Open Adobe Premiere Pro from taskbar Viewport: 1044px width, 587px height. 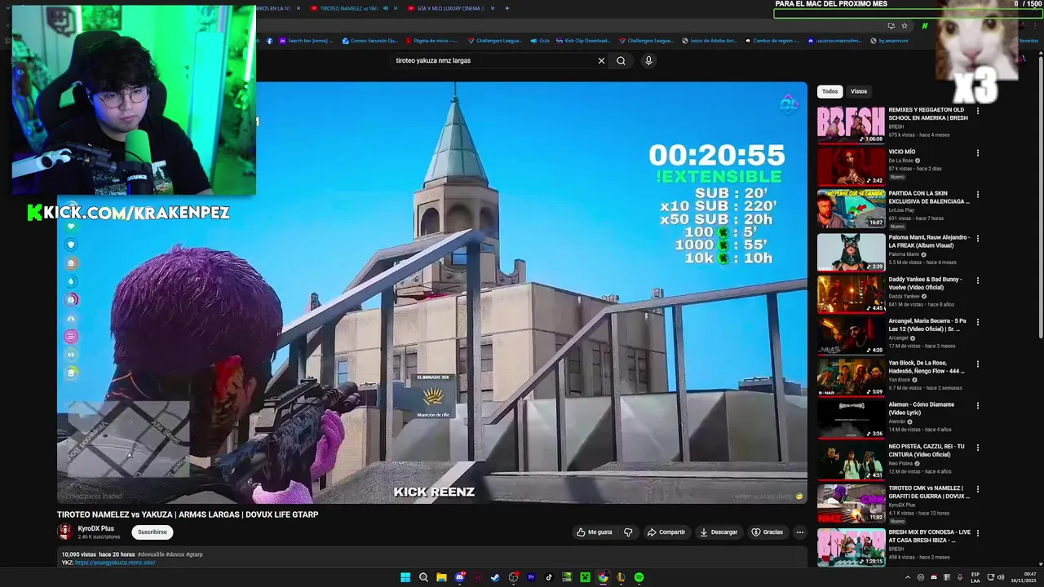pyautogui.click(x=531, y=577)
